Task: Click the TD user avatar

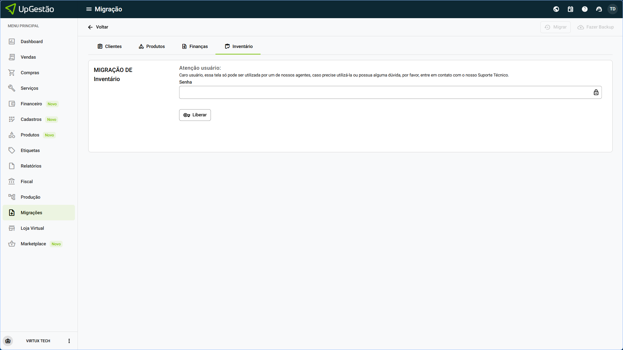Action: (x=613, y=9)
